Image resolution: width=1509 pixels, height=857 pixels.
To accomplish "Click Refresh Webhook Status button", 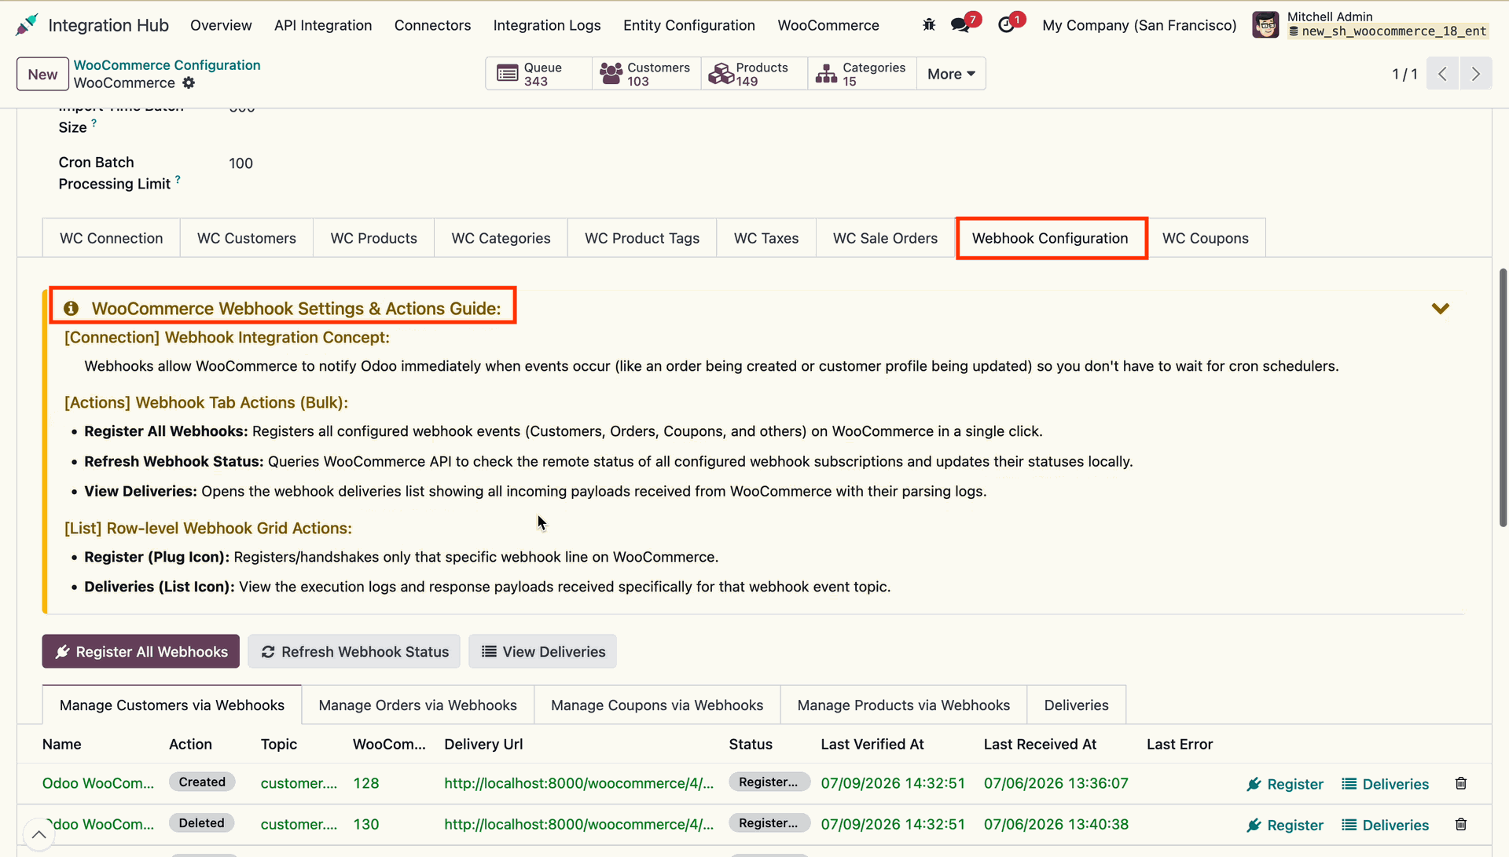I will (354, 651).
